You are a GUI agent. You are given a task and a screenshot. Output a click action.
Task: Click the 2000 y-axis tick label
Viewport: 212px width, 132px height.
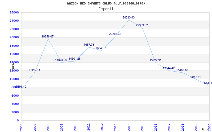(15, 112)
